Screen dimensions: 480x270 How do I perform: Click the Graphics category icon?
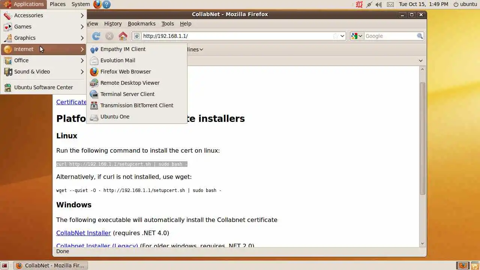coord(8,38)
